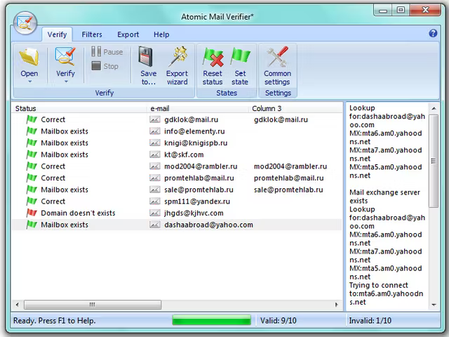Expand the Verify button dropdown arrow
449x337 pixels.
pos(65,81)
